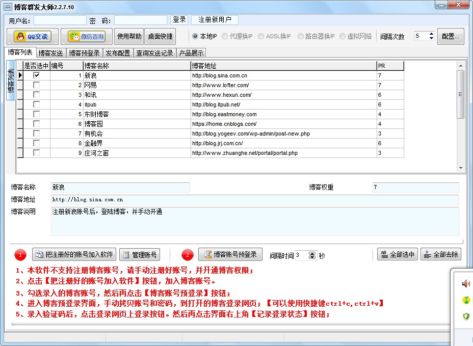Open the 配置... settings button
473x346 pixels.
pyautogui.click(x=450, y=36)
